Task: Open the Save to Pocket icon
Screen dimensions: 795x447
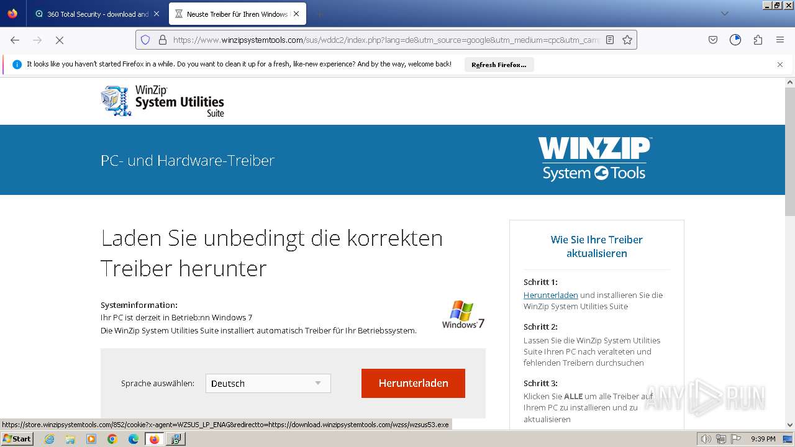Action: (713, 40)
